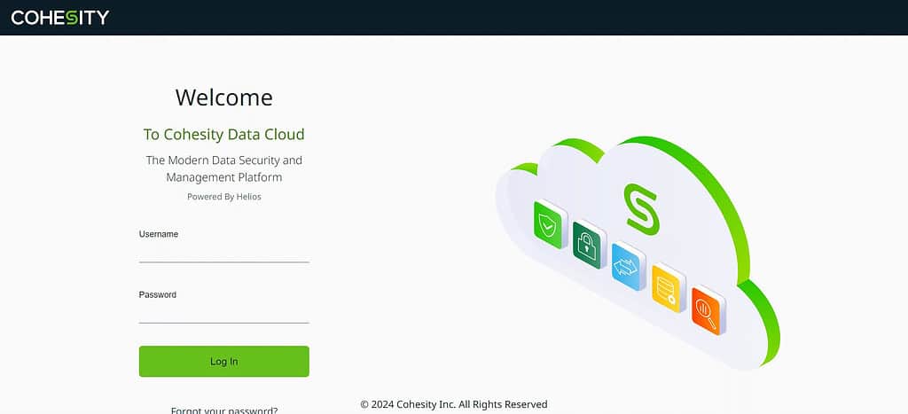908x414 pixels.
Task: Click the 'Username' field label
Action: 159,234
